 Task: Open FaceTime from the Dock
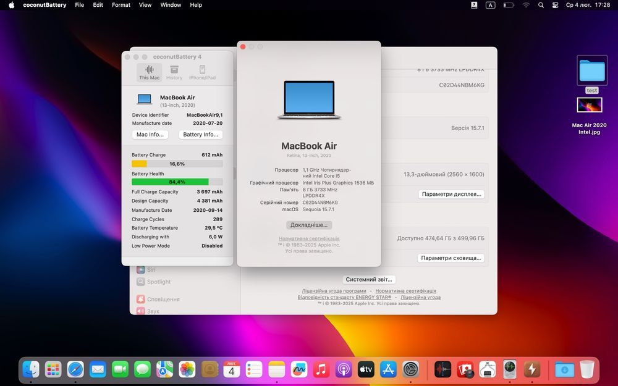tap(121, 369)
